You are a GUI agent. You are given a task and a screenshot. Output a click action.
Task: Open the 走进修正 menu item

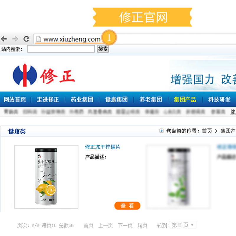(x=48, y=99)
